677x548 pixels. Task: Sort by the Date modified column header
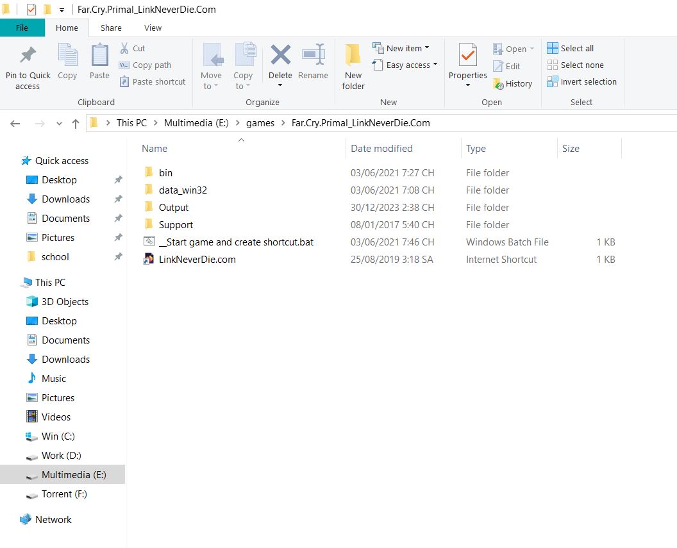[381, 148]
